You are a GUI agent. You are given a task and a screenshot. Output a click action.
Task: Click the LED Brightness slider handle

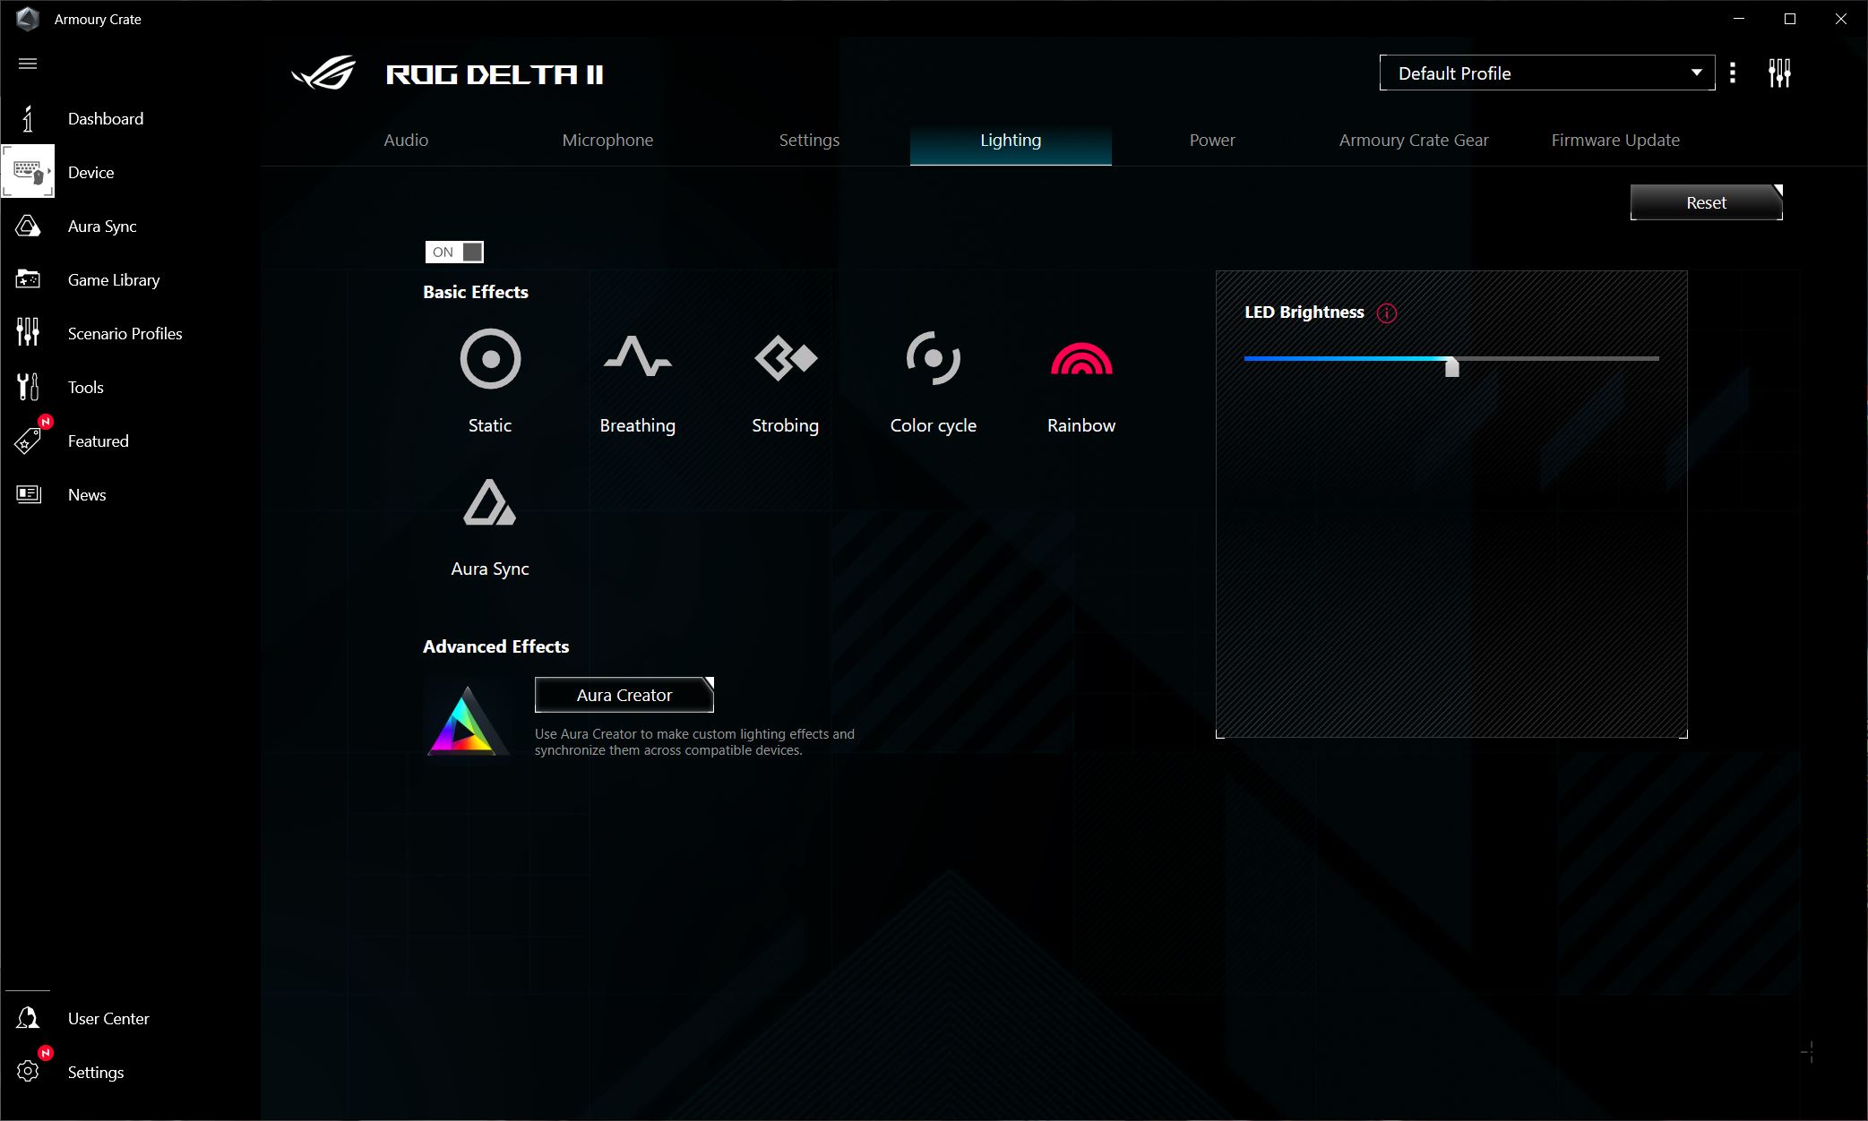coord(1452,365)
